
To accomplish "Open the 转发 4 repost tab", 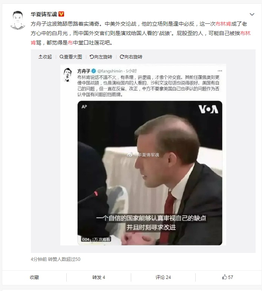I will coord(99,277).
